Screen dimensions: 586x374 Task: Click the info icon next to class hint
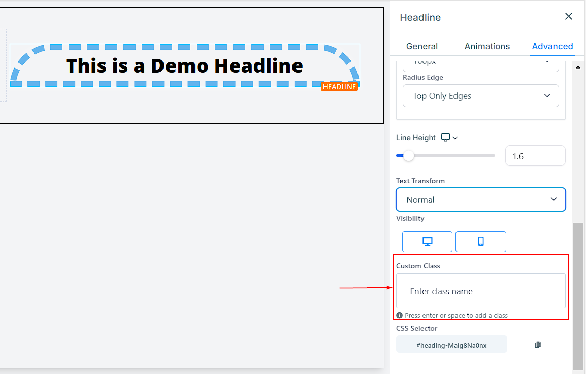point(399,315)
